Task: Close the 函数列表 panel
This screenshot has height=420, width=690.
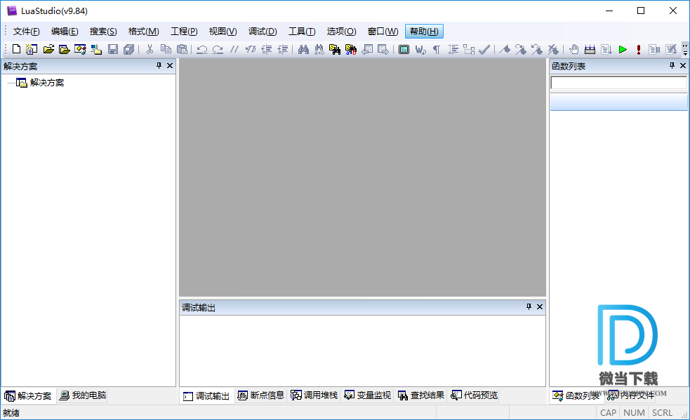Action: pyautogui.click(x=683, y=65)
